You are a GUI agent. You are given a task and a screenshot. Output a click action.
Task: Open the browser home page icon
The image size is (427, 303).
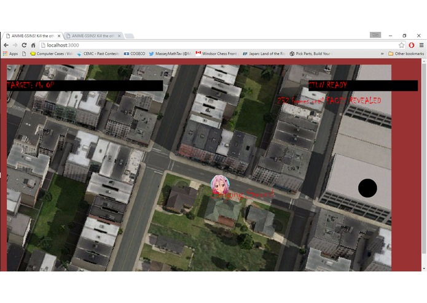[x=33, y=45]
